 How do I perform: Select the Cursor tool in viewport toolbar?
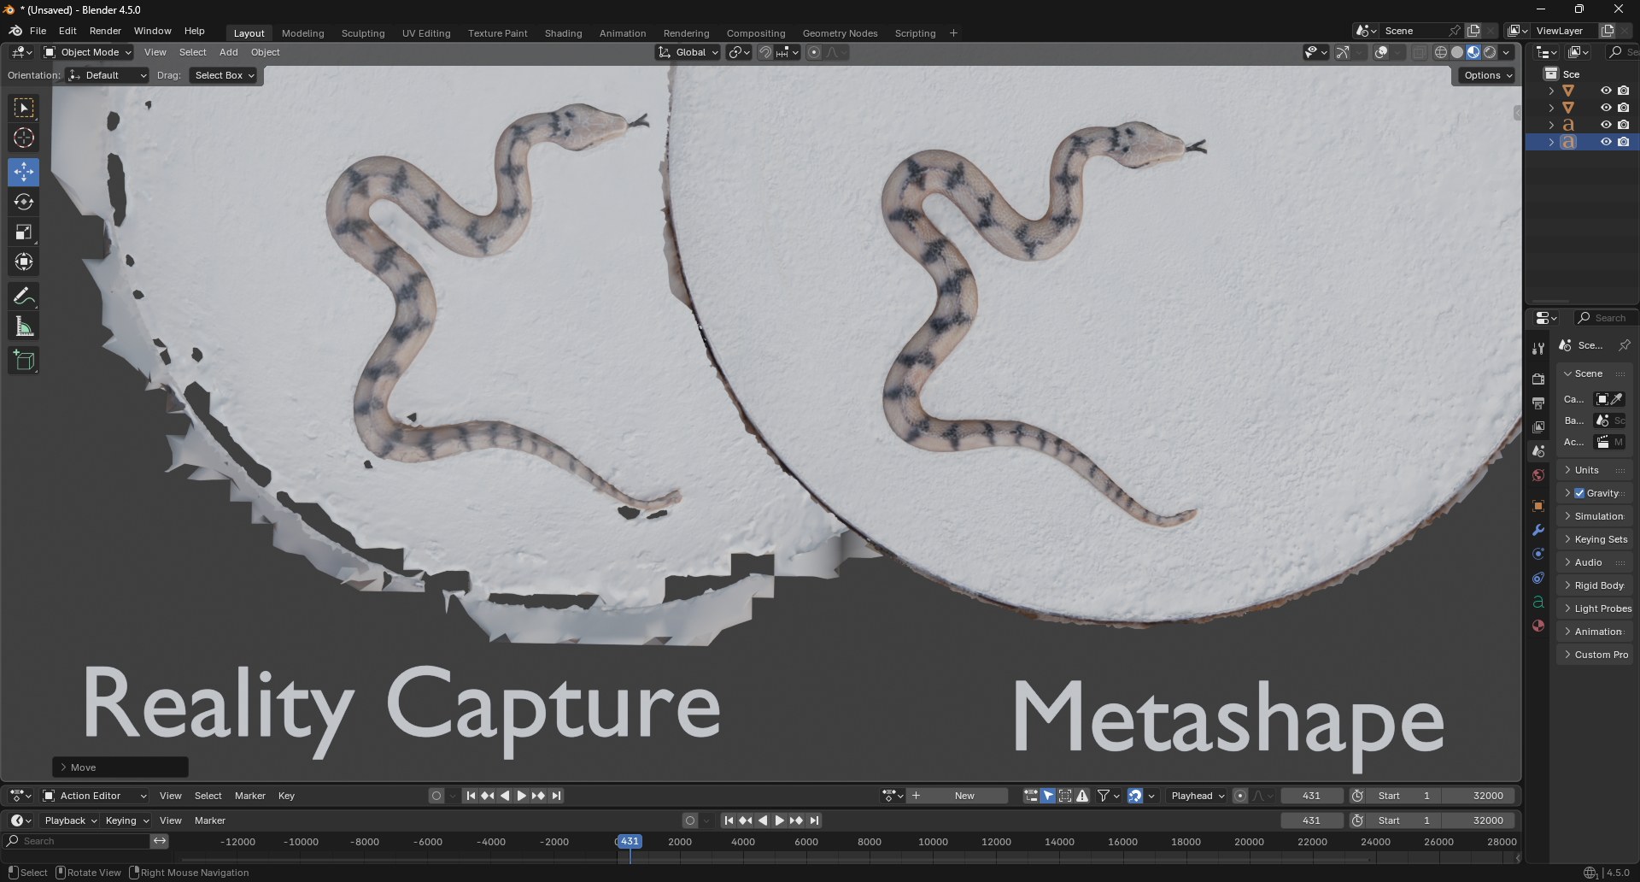point(24,138)
